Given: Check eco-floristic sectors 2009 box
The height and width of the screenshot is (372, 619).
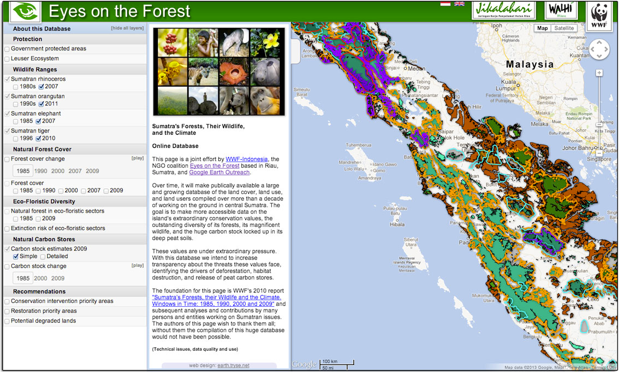Looking at the screenshot, I should tap(38, 219).
